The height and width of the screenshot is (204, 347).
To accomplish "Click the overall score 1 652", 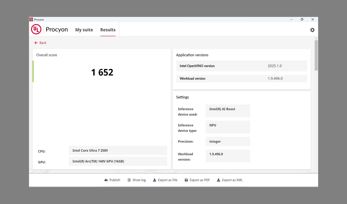I will click(x=102, y=72).
